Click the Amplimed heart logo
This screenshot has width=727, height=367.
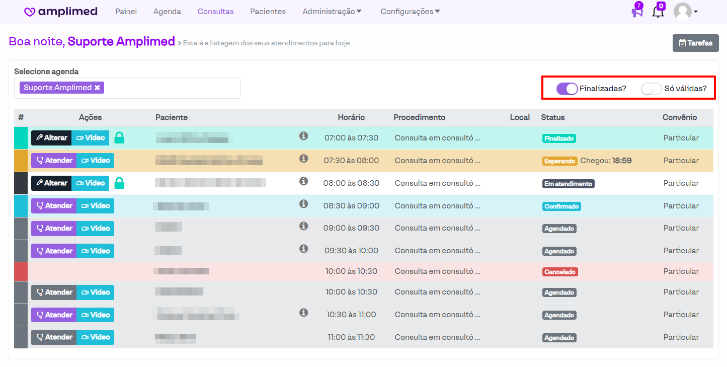point(30,12)
